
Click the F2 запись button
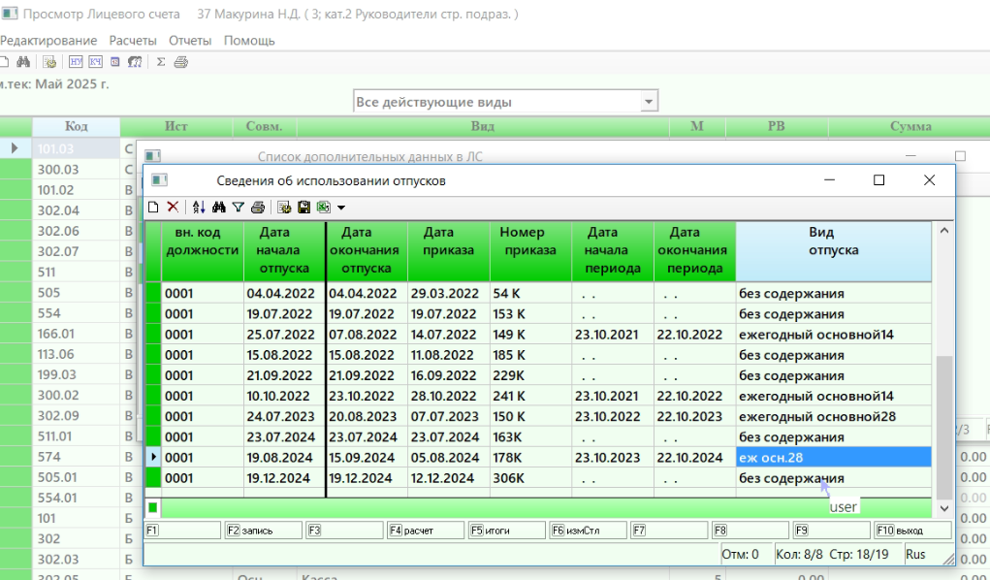click(x=264, y=531)
